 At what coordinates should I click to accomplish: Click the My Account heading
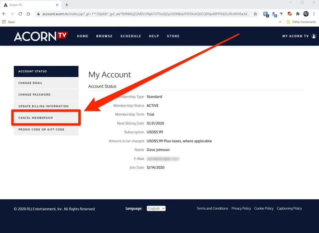110,75
